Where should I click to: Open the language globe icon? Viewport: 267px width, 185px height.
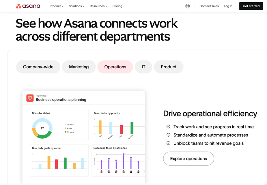[188, 6]
